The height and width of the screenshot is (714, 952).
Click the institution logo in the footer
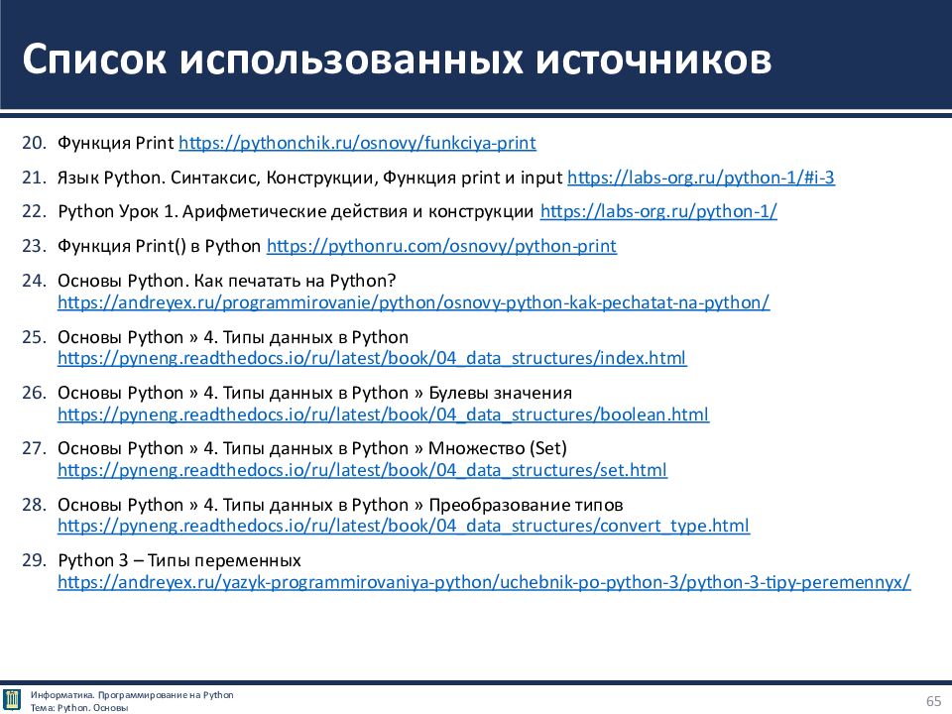coord(12,700)
